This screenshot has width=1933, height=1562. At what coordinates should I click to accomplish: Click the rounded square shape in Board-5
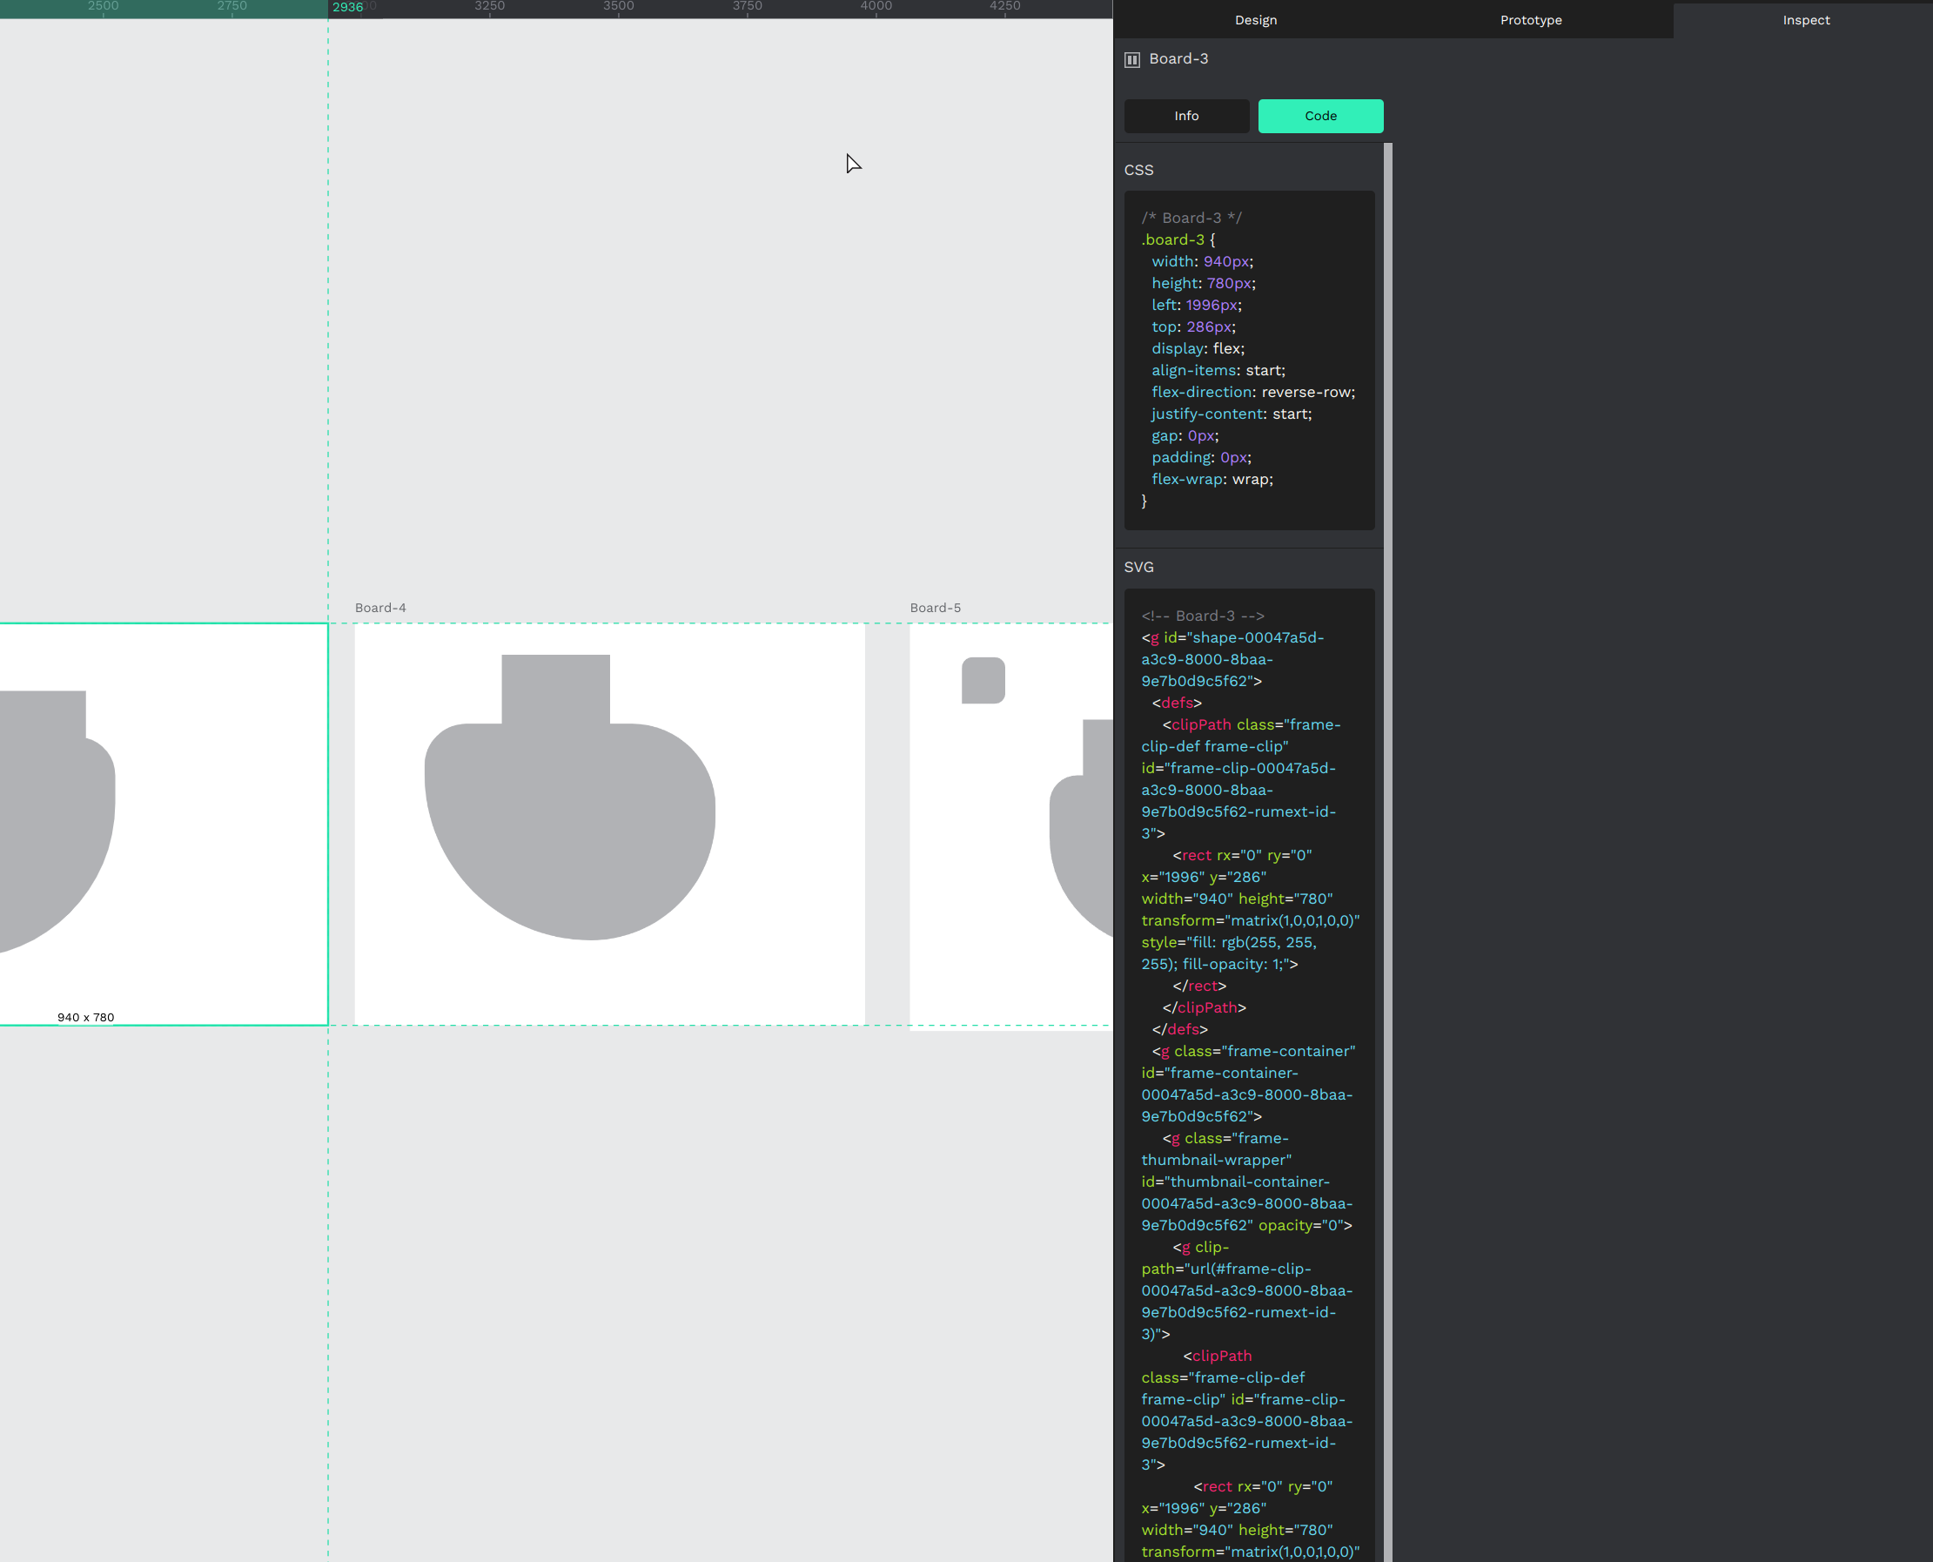tap(983, 681)
